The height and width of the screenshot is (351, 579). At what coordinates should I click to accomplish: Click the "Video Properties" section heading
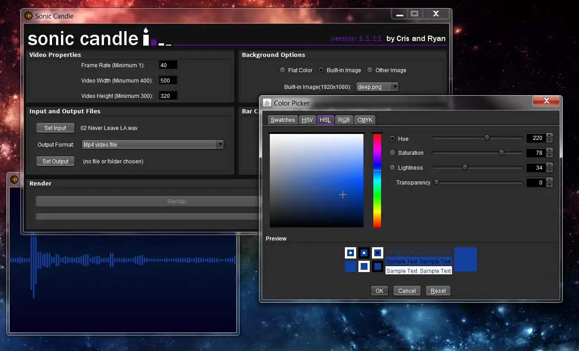pyautogui.click(x=55, y=55)
